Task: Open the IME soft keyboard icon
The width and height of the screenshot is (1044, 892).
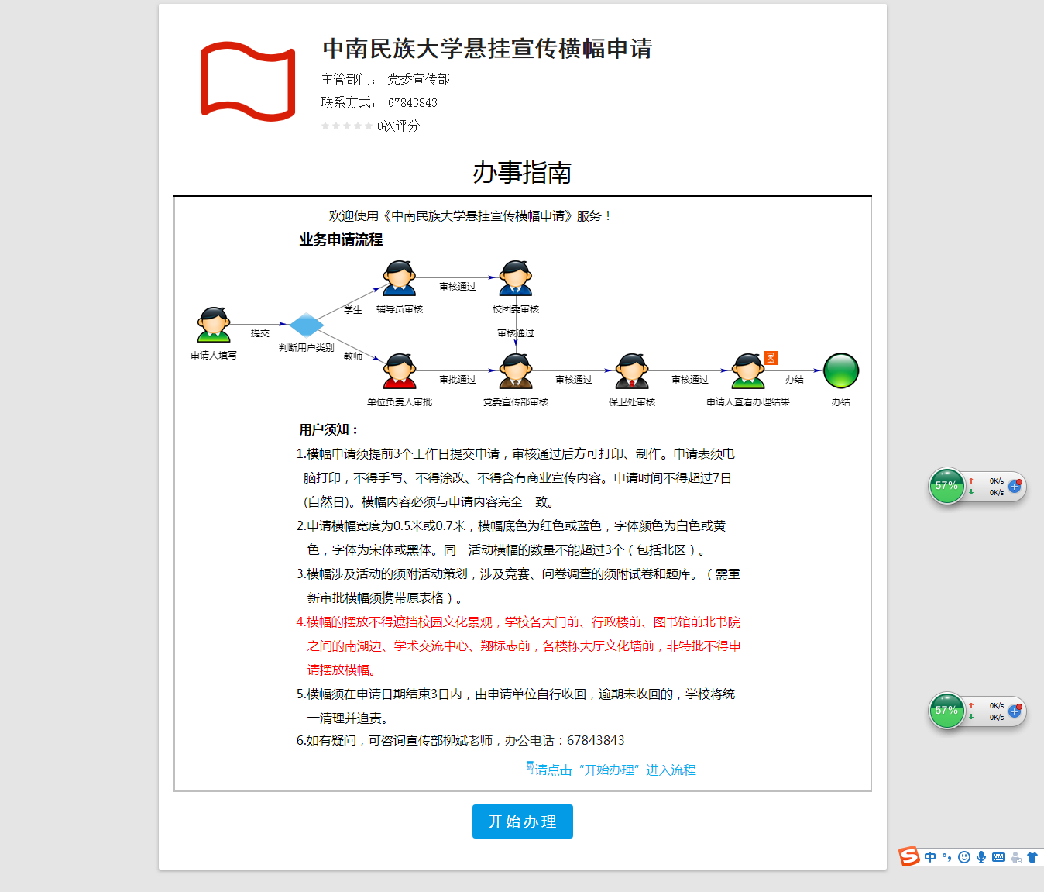Action: click(x=998, y=857)
